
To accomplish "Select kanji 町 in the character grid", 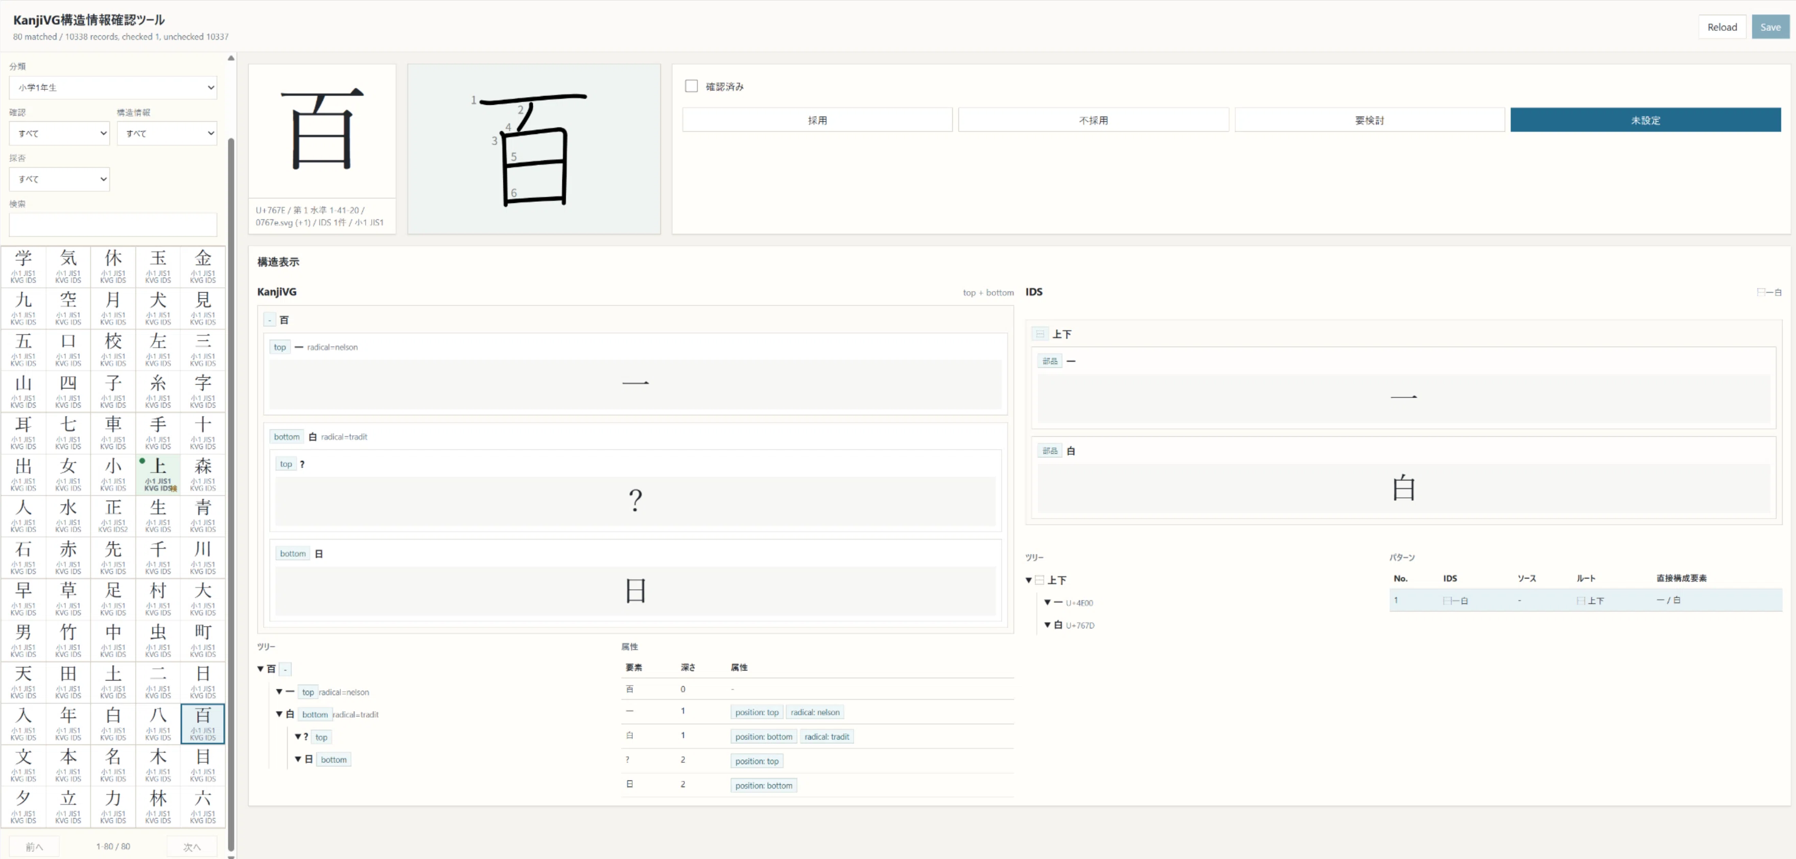I will (x=203, y=640).
